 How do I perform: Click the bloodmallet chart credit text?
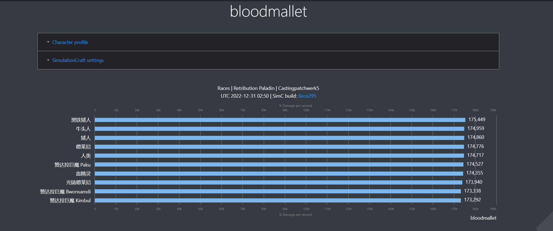pos(483,218)
